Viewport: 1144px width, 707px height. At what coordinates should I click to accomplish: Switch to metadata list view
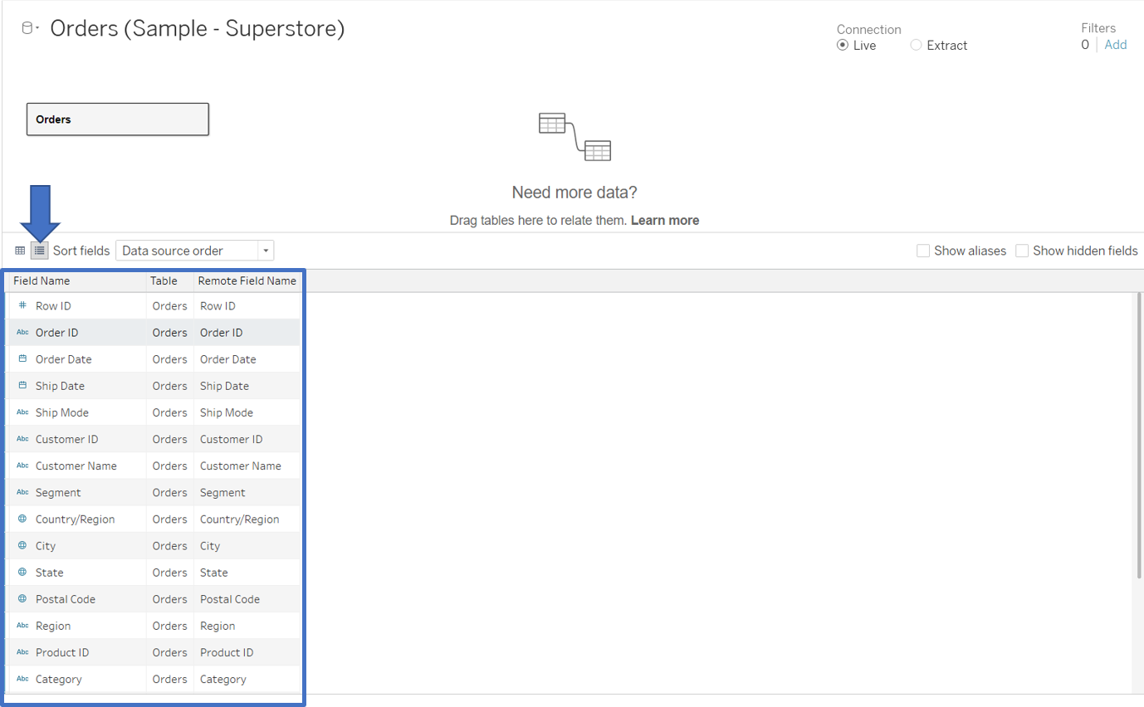40,251
